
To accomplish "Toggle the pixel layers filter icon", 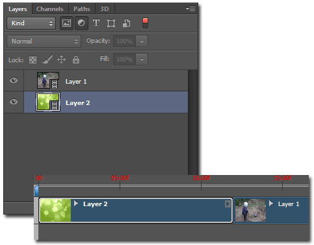I will tap(66, 23).
